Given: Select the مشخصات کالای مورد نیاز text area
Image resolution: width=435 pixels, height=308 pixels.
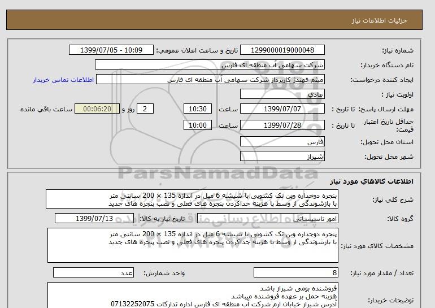Looking at the screenshot, I should (x=193, y=245).
